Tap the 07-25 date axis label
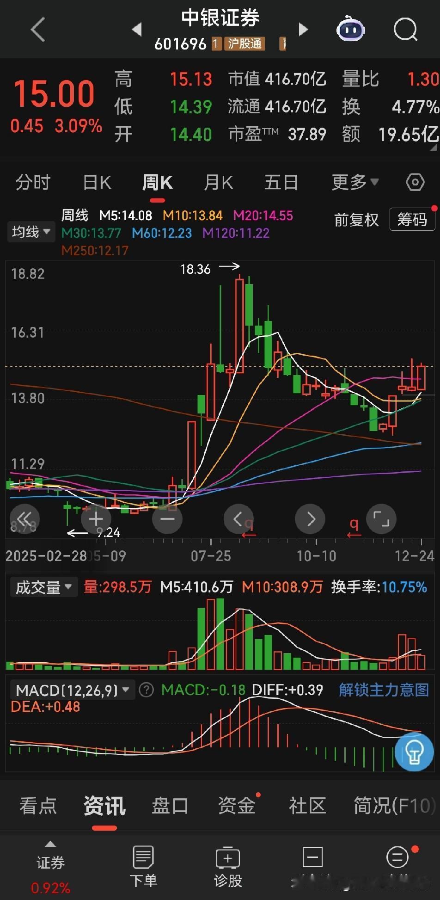This screenshot has height=900, width=440. tap(211, 556)
